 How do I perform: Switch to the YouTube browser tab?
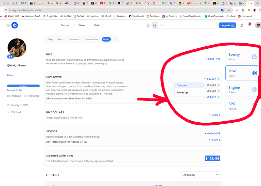pos(103,3)
